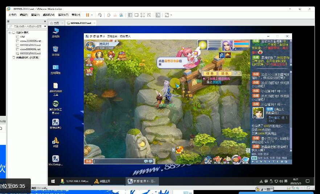The height and width of the screenshot is (194, 320).
Task: Open the stretch display dropdown arrow
Action: pyautogui.click(x=171, y=15)
